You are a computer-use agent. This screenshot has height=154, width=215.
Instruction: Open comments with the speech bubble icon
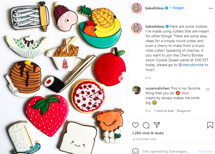tap(146, 125)
